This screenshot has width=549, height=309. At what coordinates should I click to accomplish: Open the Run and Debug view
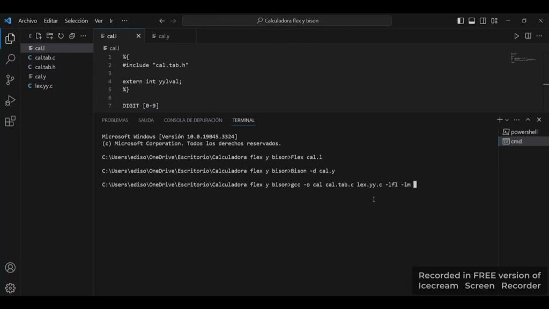click(x=10, y=100)
